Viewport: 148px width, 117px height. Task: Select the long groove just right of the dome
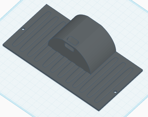[99, 75]
